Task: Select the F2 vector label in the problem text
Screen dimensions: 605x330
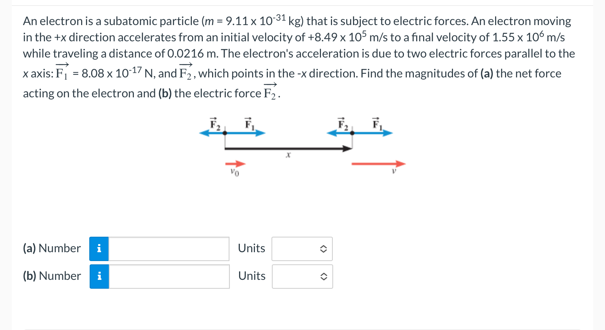Action: pos(185,72)
